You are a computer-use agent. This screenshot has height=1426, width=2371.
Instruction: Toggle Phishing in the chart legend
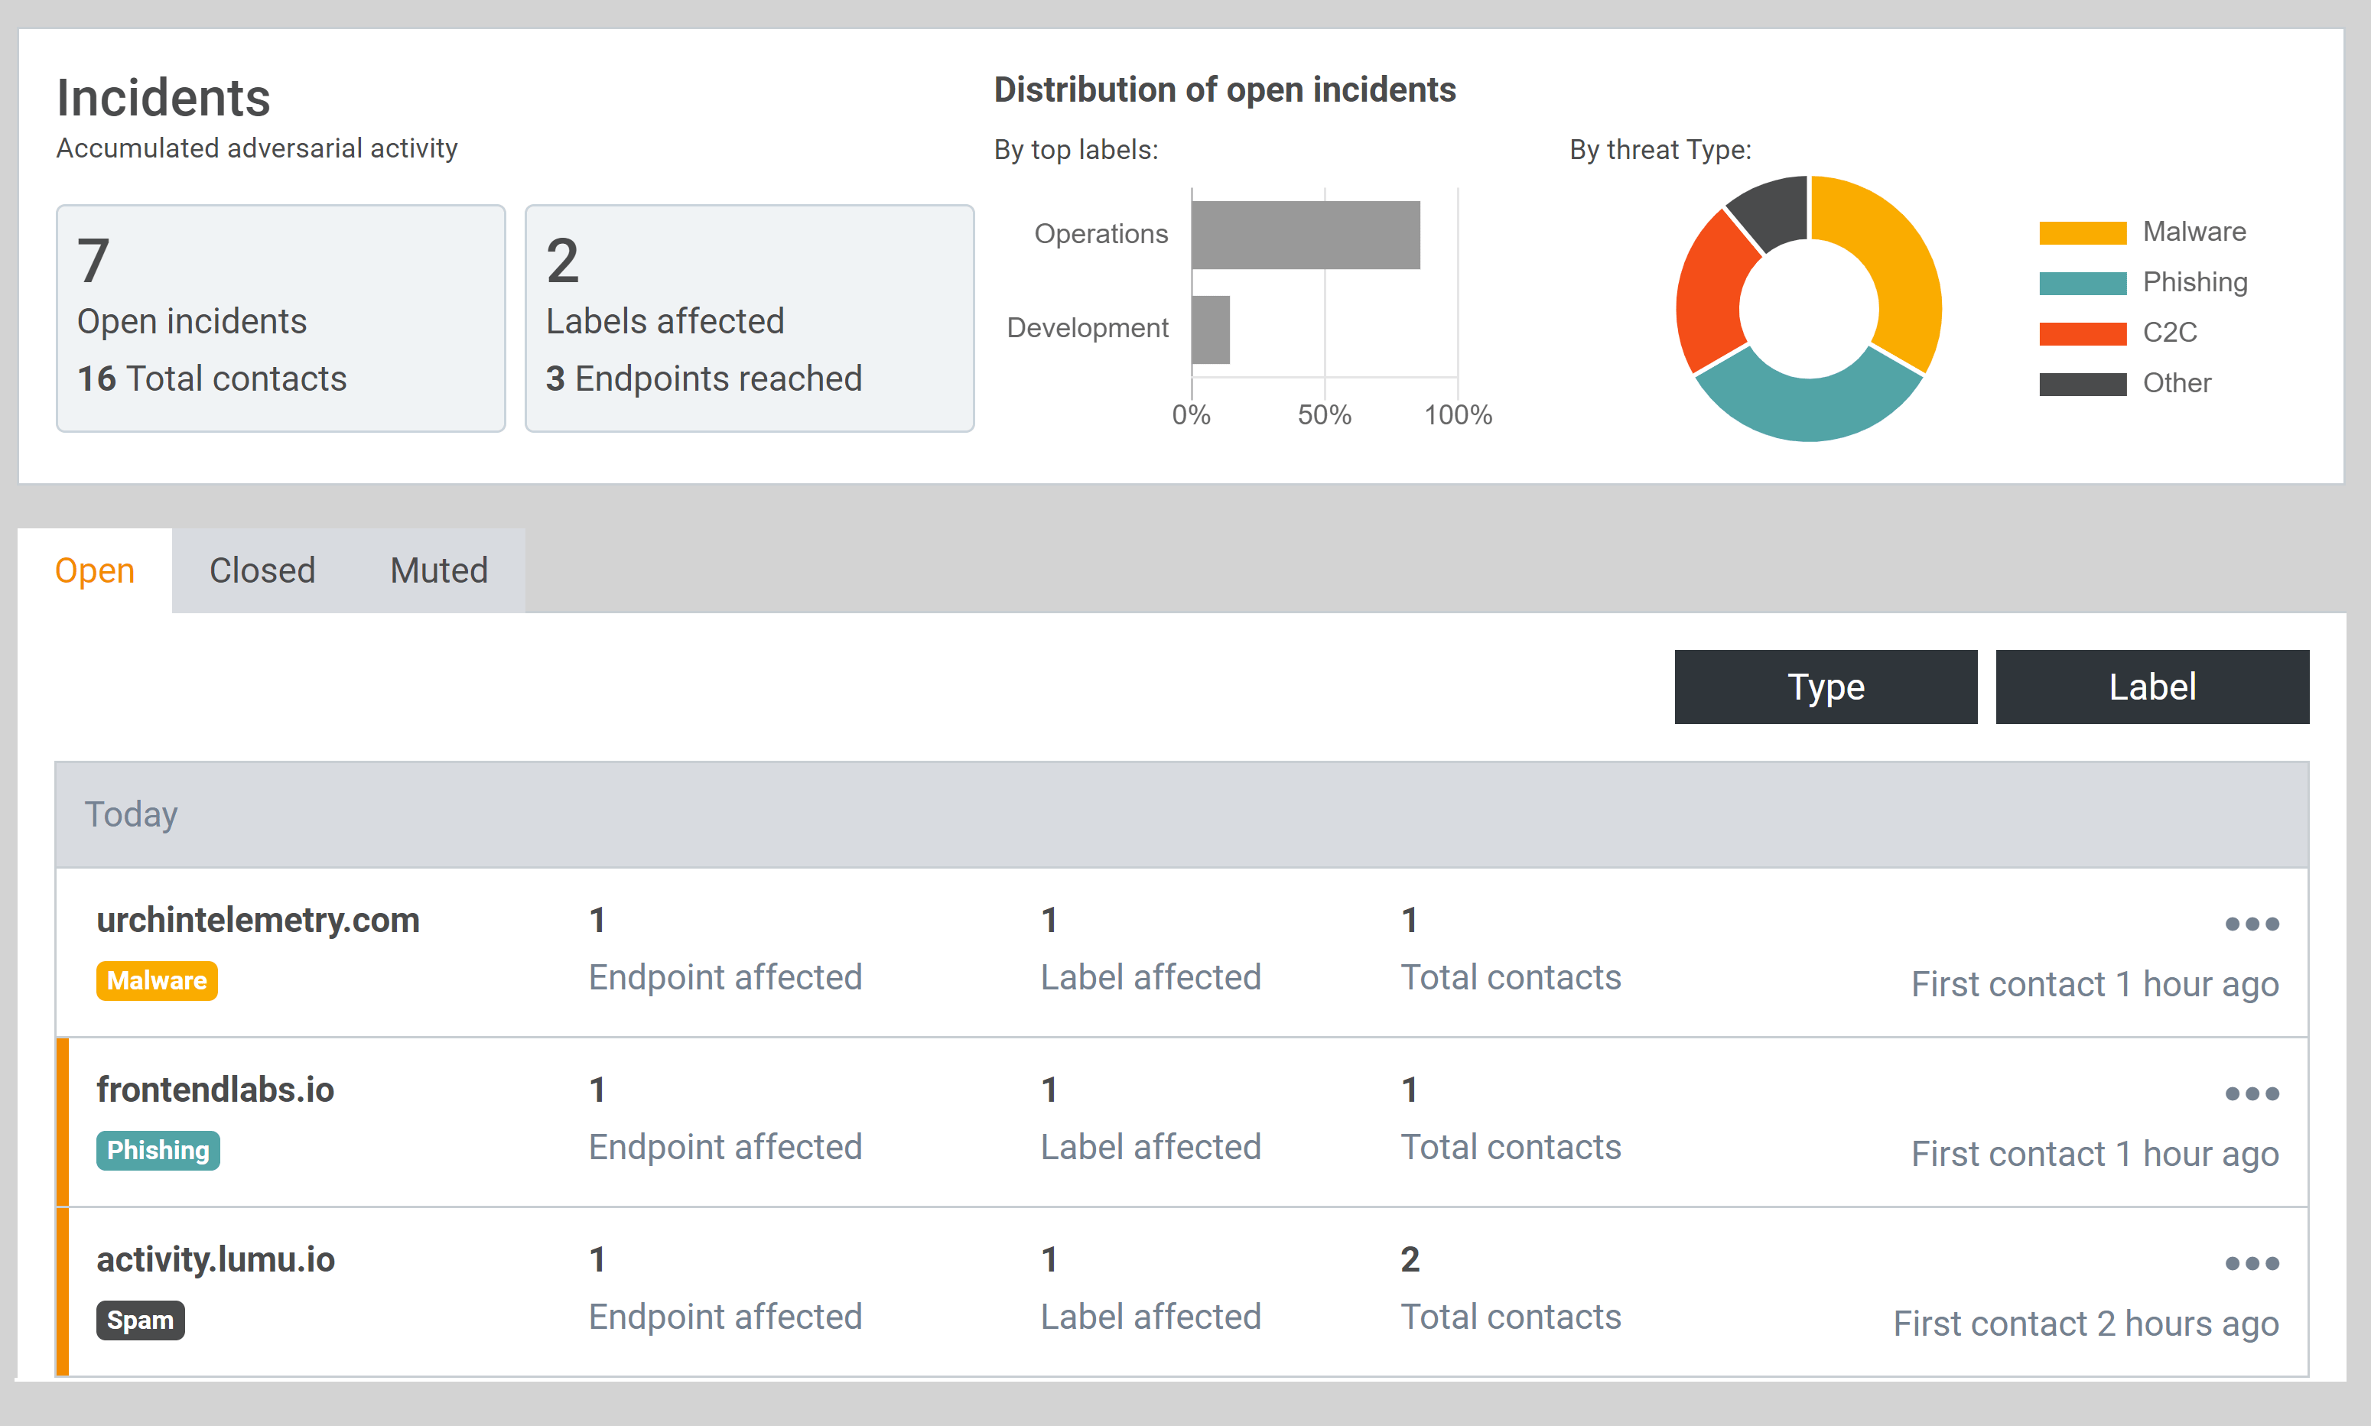(2194, 282)
